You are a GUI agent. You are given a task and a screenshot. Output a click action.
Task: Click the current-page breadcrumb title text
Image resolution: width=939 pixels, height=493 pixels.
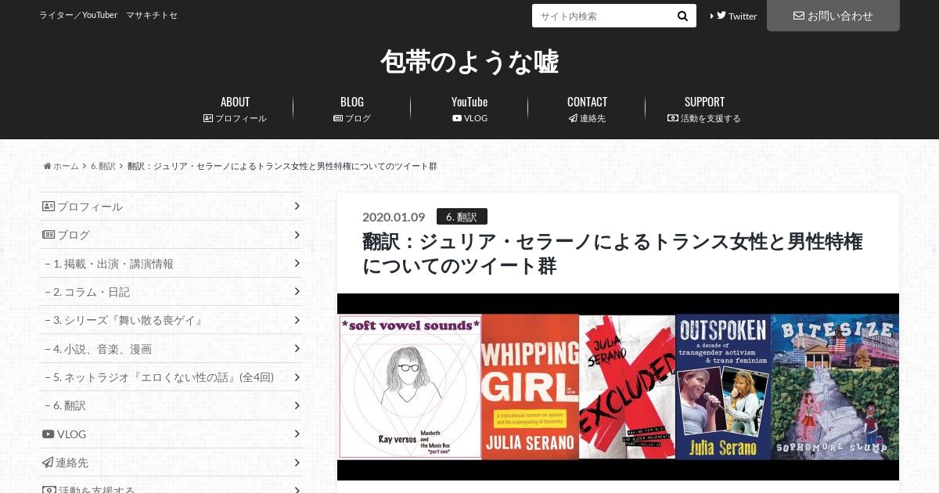coord(282,166)
